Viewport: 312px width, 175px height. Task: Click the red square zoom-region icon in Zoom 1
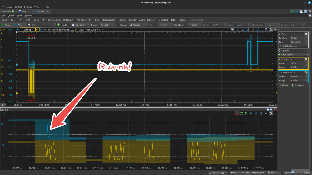[x=237, y=113]
